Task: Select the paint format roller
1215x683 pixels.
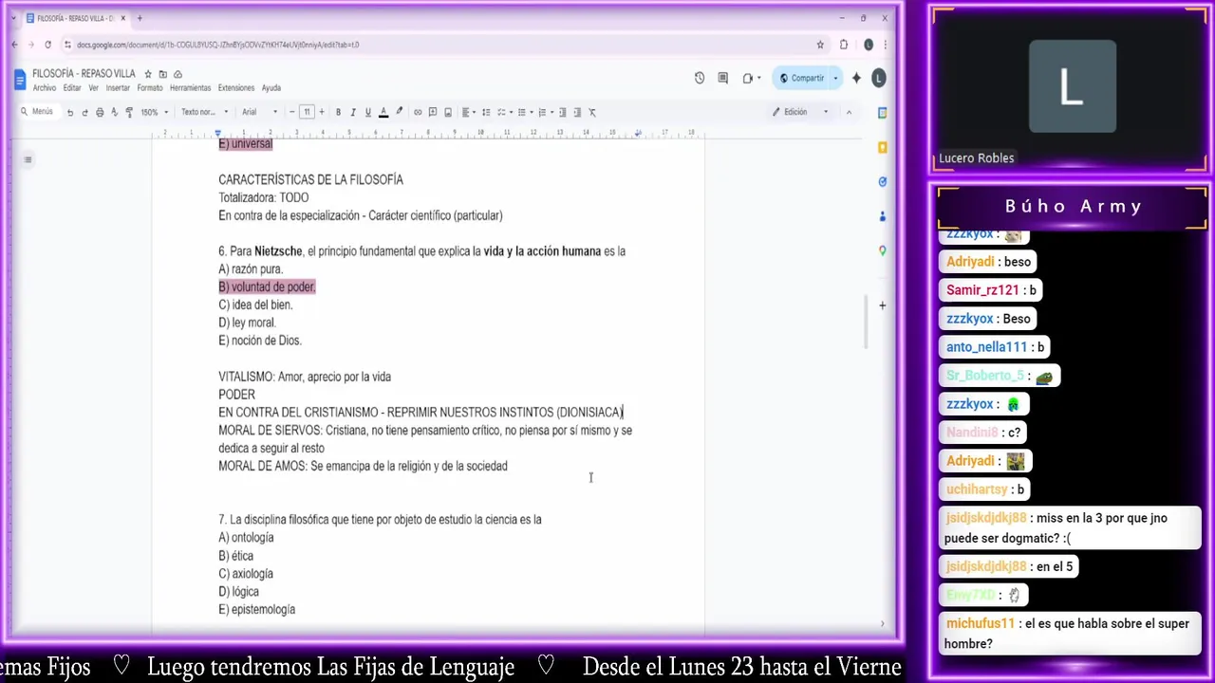Action: (x=129, y=112)
